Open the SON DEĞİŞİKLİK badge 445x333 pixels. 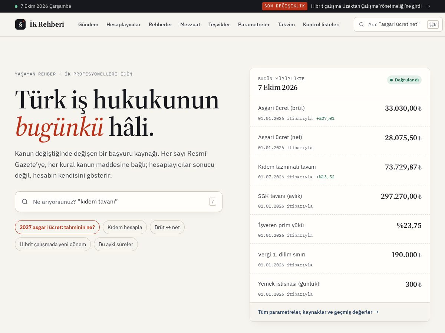(285, 6)
